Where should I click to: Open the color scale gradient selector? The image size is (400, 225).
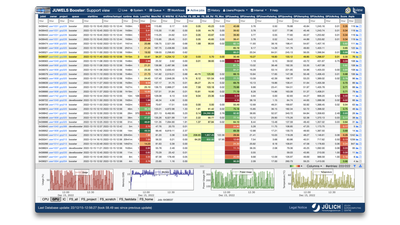pyautogui.click(x=296, y=166)
